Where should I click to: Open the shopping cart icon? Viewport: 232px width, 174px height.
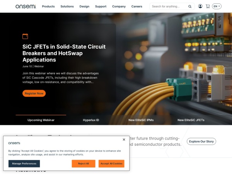(x=208, y=6)
